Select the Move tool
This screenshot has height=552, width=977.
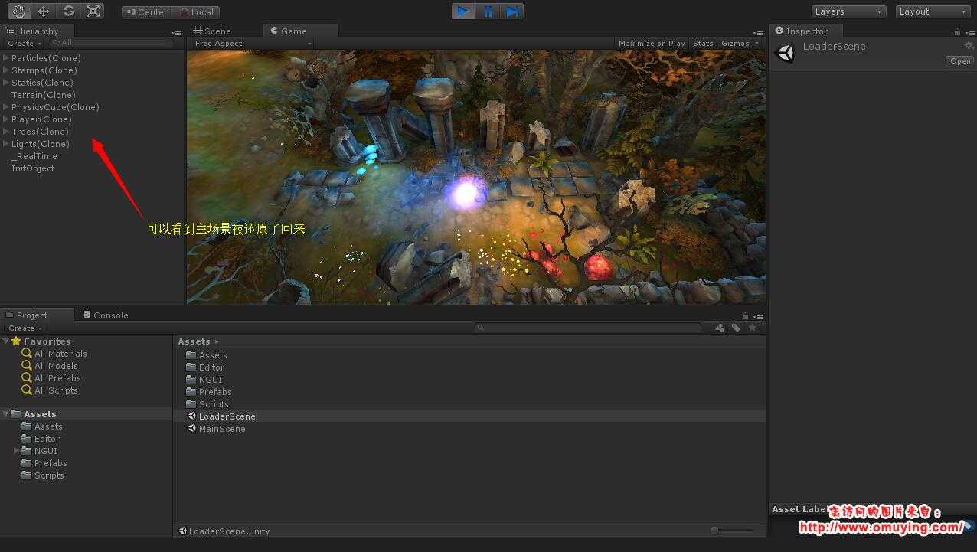[44, 11]
